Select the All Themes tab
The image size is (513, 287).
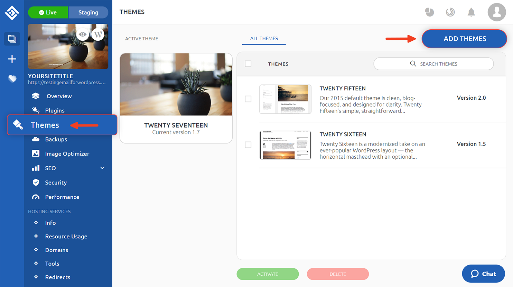tap(264, 38)
